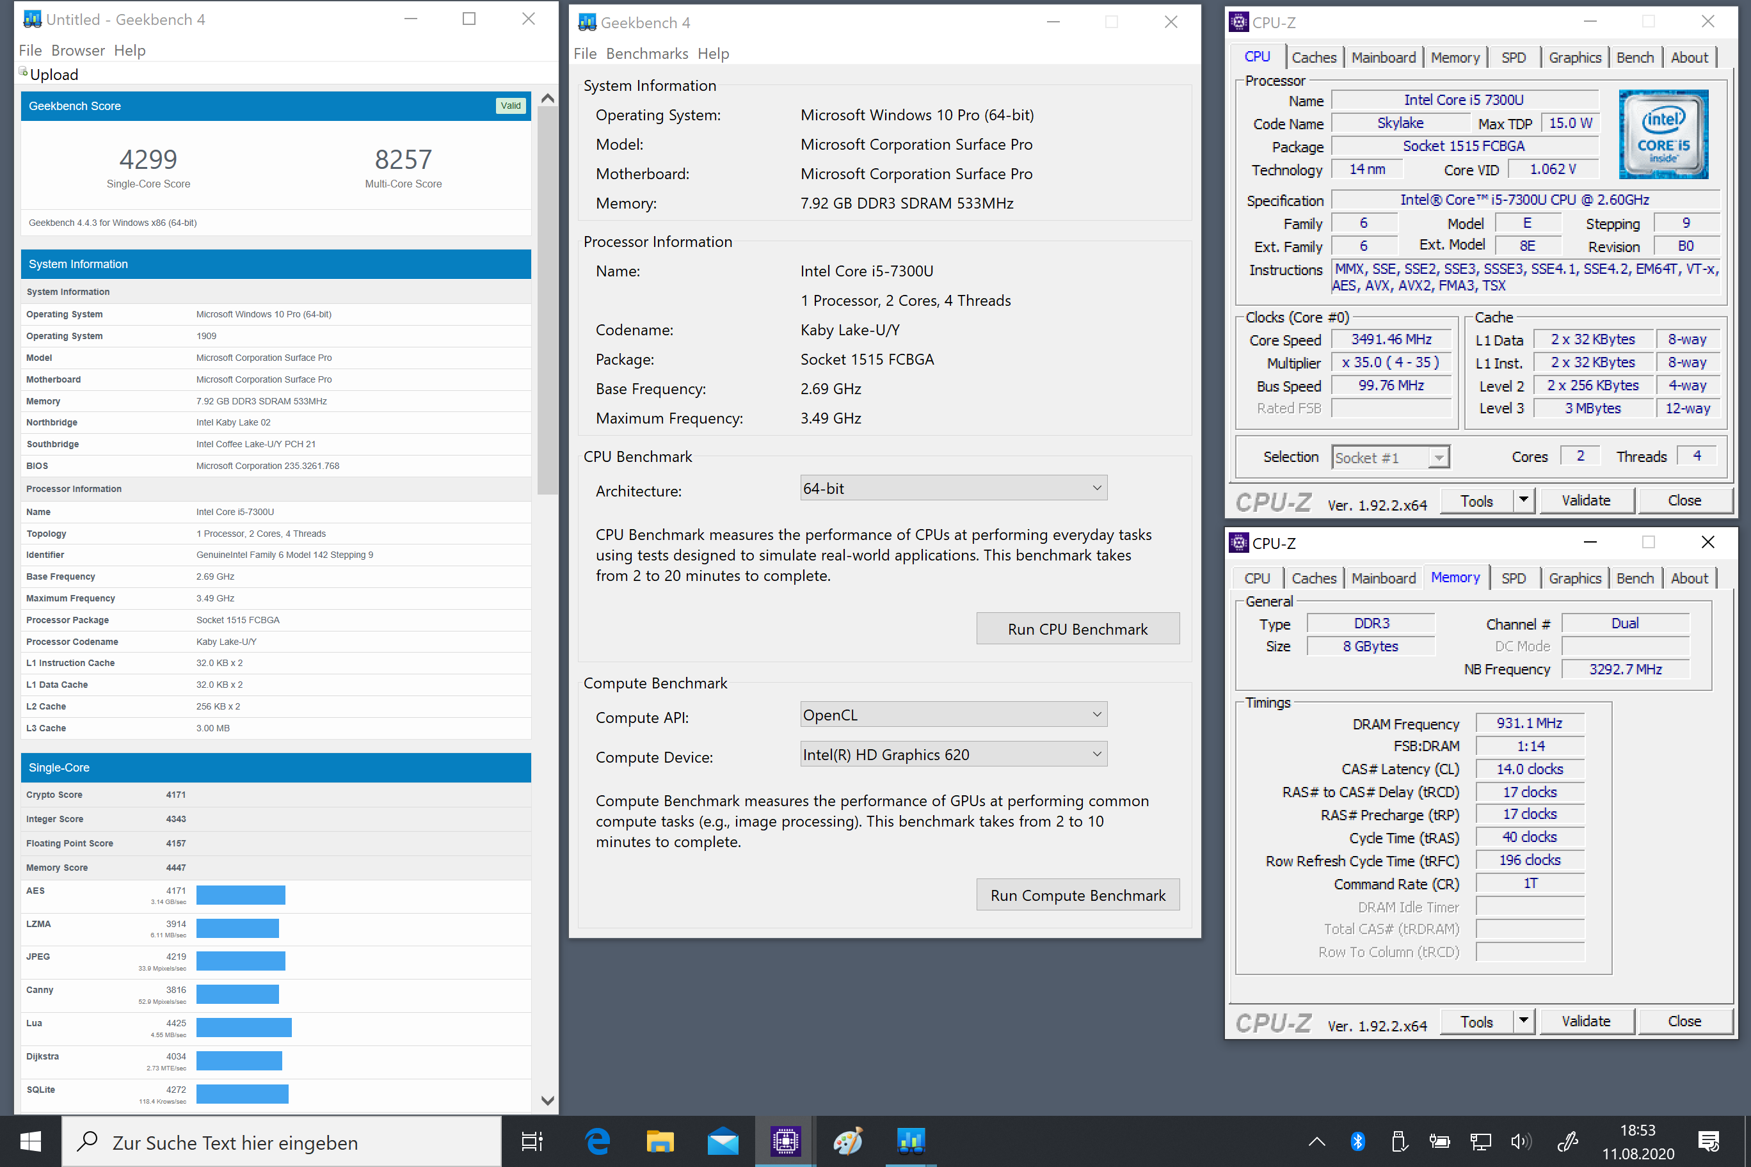Click scroll up arrow in Geekbench results
The height and width of the screenshot is (1167, 1751).
point(547,99)
